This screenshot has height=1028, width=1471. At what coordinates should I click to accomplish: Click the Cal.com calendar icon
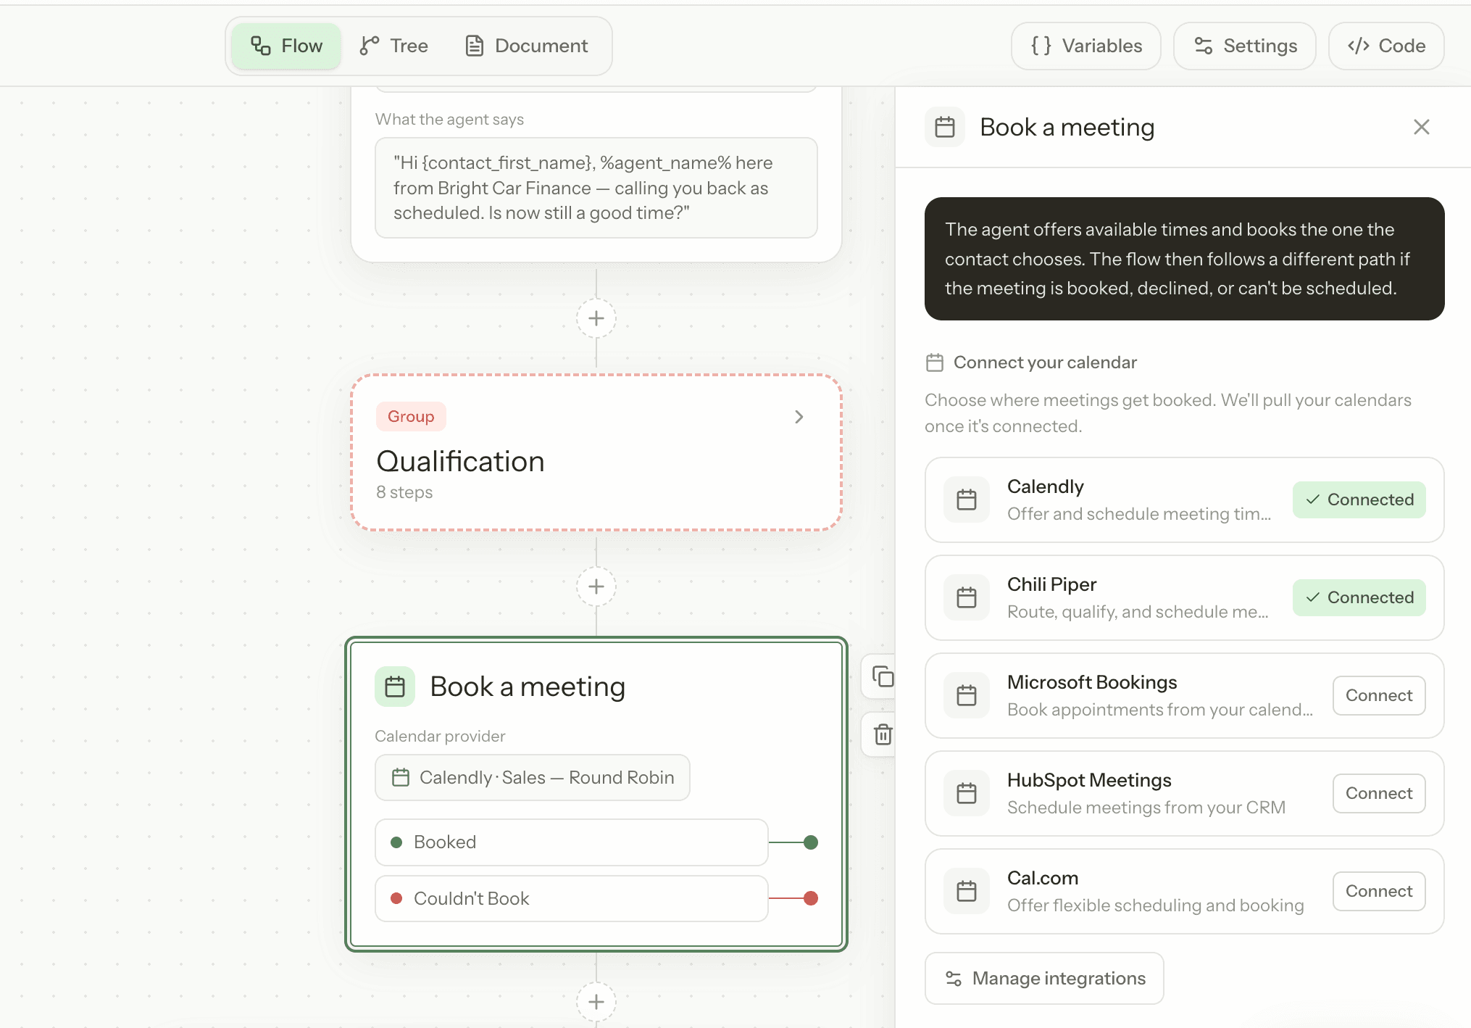coord(967,891)
